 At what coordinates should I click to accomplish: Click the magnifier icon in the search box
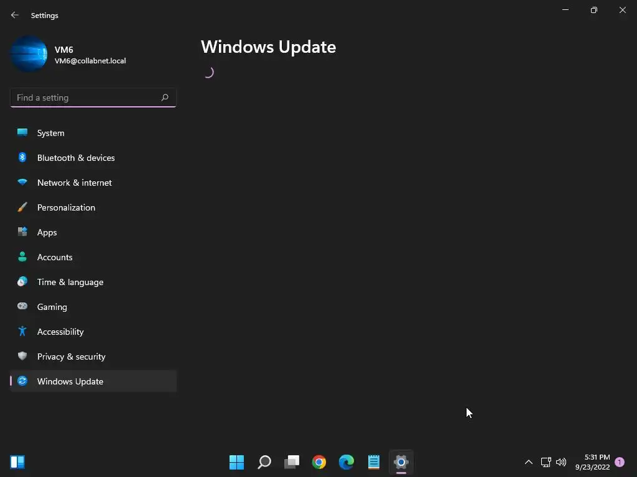coord(164,98)
